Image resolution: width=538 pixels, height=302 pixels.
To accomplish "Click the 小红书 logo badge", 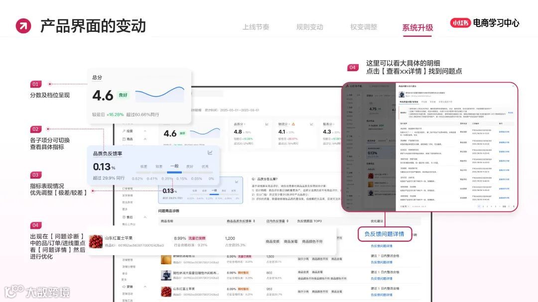I will coord(460,23).
